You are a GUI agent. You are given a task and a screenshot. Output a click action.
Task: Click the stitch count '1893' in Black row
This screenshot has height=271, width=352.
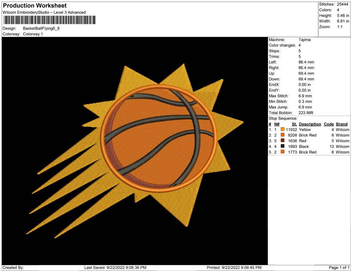292,147
